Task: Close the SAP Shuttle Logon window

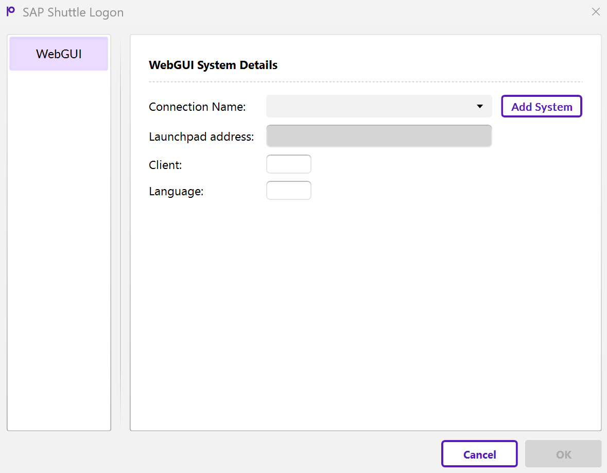Action: (x=596, y=12)
